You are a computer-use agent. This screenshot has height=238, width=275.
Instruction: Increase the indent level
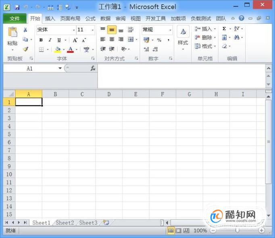(112, 49)
